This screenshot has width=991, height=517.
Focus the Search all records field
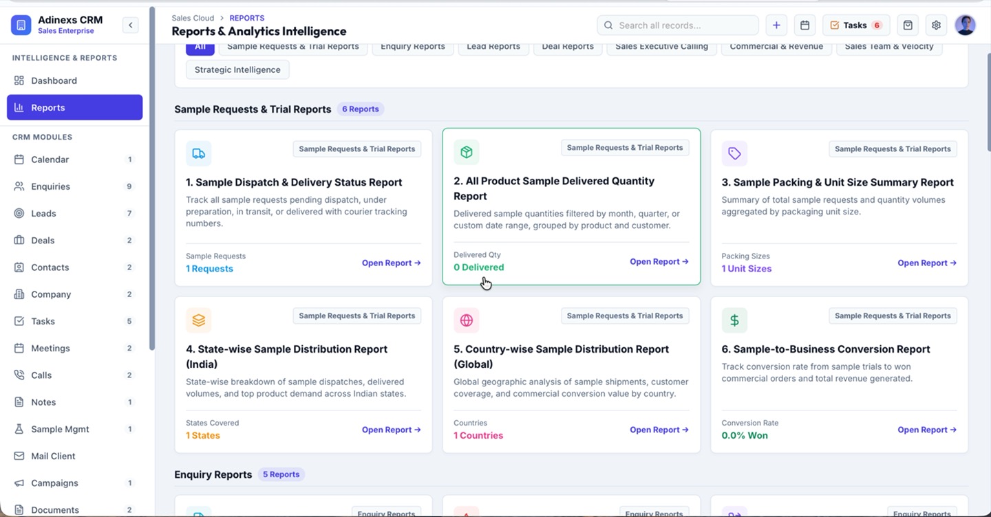tap(678, 25)
